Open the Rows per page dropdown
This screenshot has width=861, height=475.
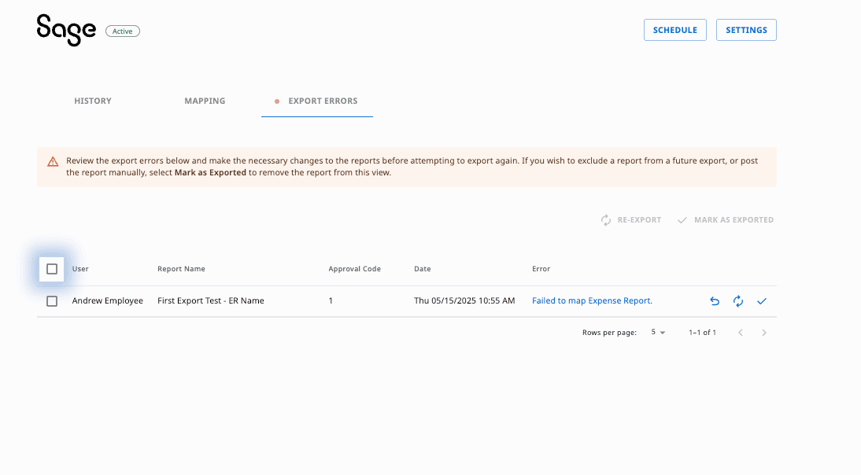(658, 333)
